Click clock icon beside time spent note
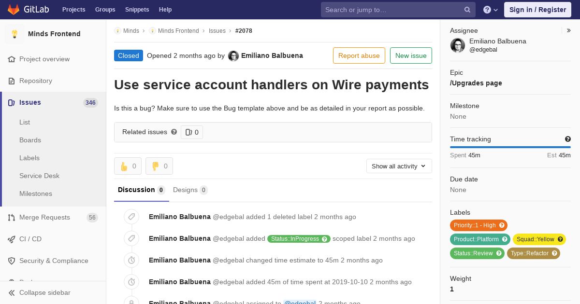 tap(131, 282)
